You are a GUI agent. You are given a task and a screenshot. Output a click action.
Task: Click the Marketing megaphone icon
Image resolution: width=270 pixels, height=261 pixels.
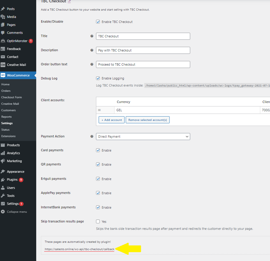(x=3, y=161)
